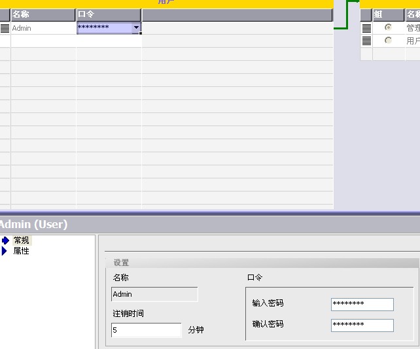Click the Admin (User) properties panel title bar
Image resolution: width=420 pixels, height=349 pixels.
[209, 224]
